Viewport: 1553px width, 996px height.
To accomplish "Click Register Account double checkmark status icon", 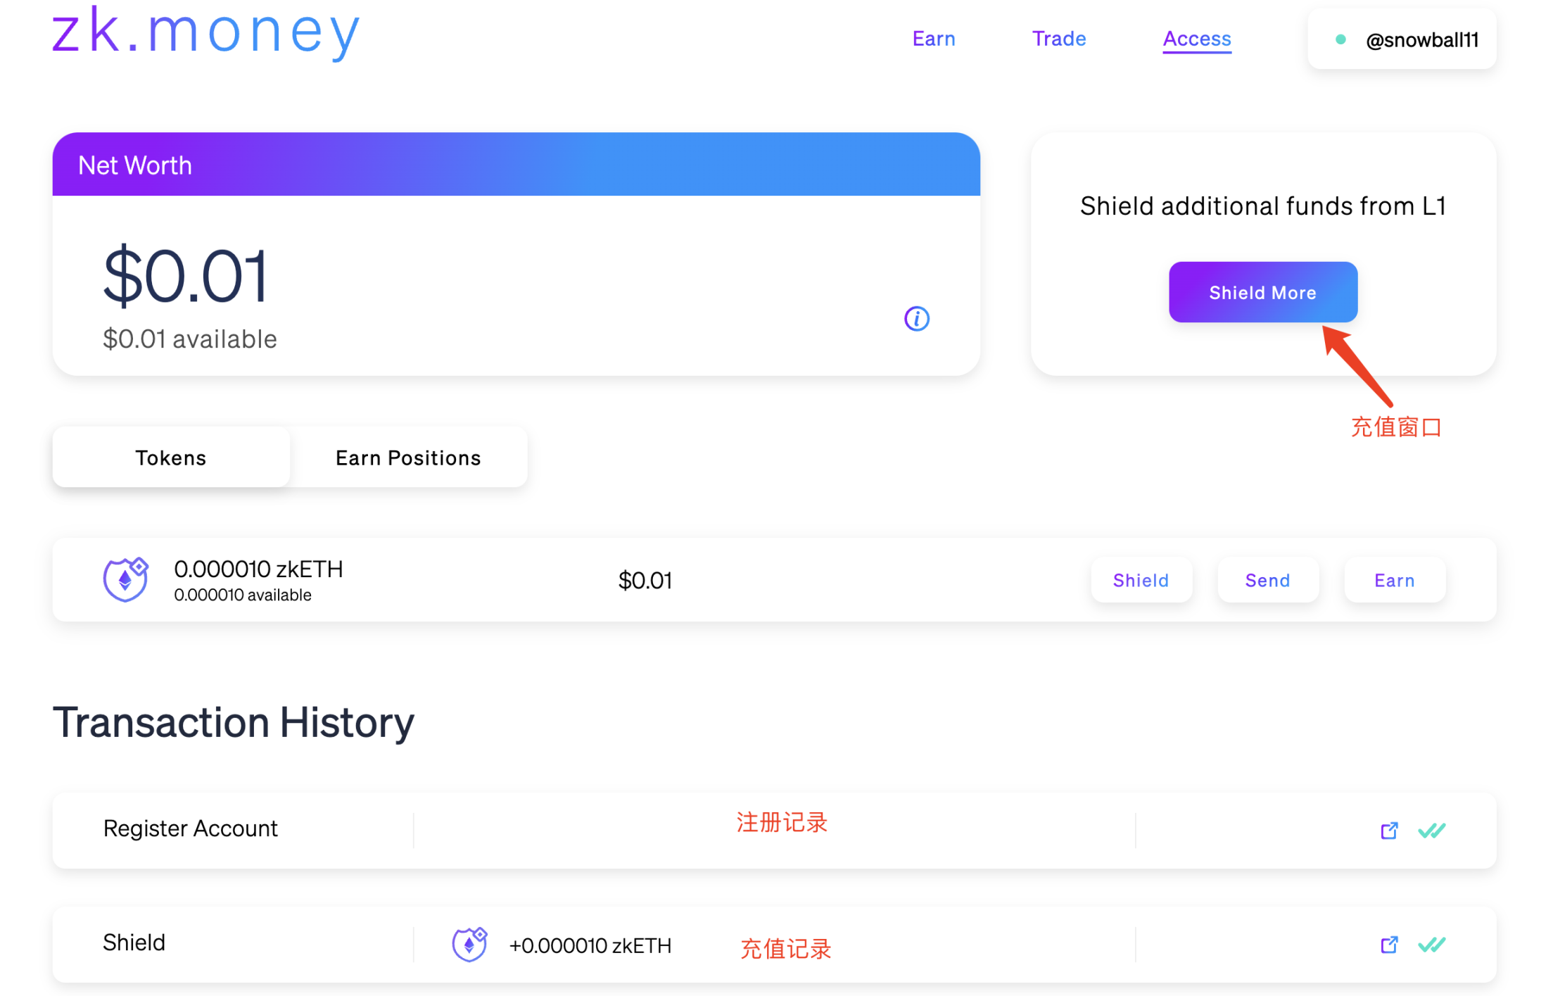I will (1431, 831).
